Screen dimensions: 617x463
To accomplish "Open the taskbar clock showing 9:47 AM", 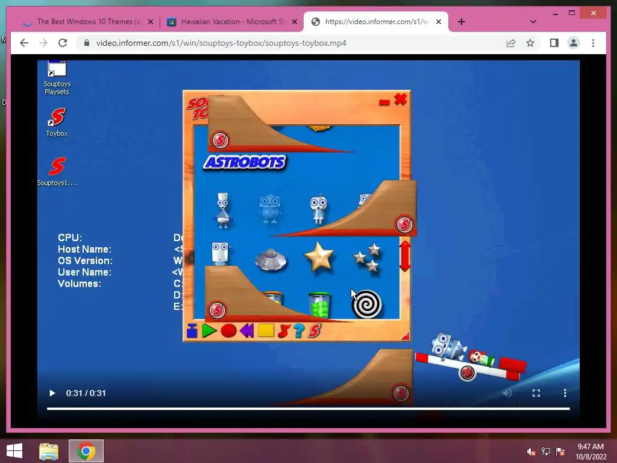I will coord(591,452).
